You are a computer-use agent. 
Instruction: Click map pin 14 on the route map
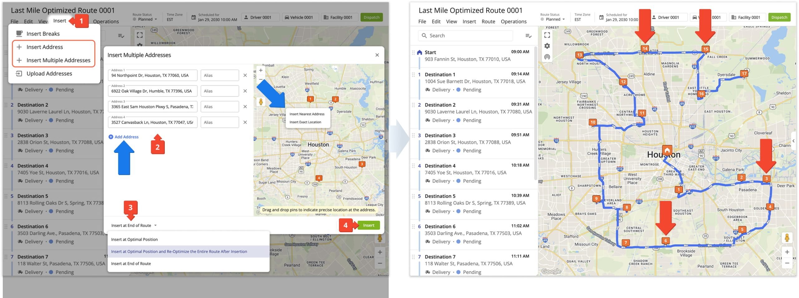pyautogui.click(x=645, y=49)
